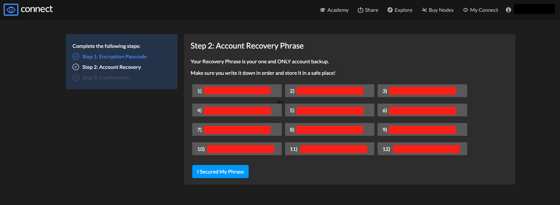Open the Academy menu item
The width and height of the screenshot is (560, 205).
tap(334, 10)
